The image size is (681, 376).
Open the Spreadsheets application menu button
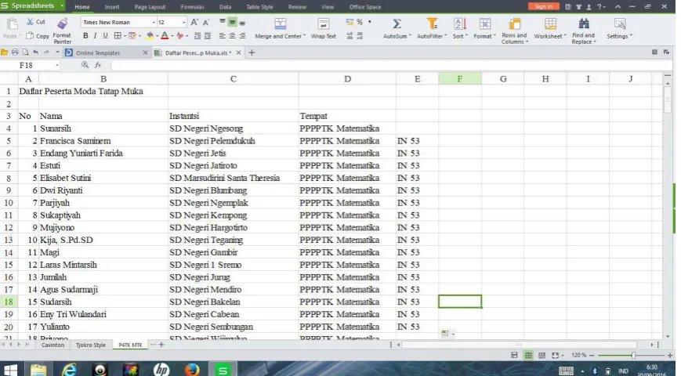(33, 5)
